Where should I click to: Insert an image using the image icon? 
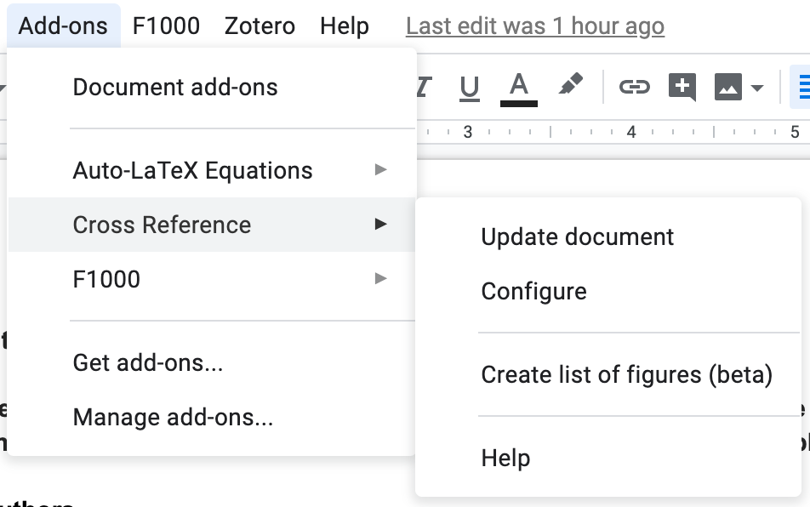click(x=727, y=85)
